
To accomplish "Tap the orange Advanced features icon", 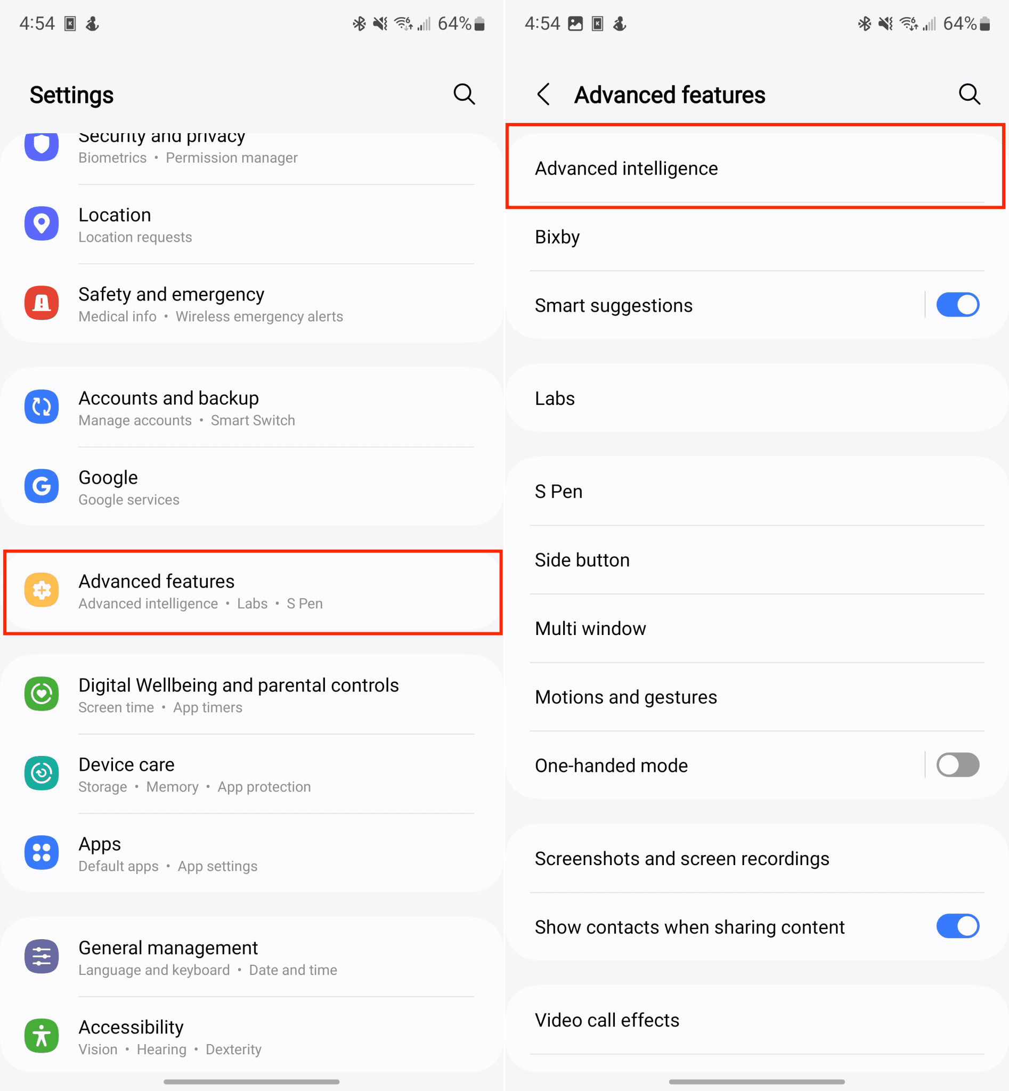I will tap(42, 590).
